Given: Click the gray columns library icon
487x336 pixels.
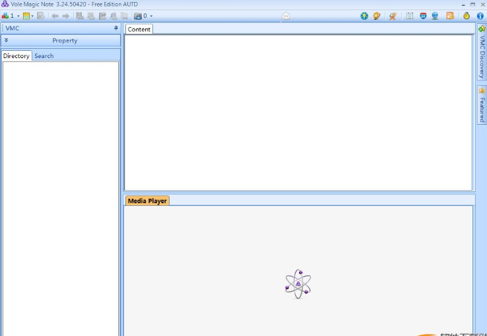Looking at the screenshot, I should (x=410, y=16).
